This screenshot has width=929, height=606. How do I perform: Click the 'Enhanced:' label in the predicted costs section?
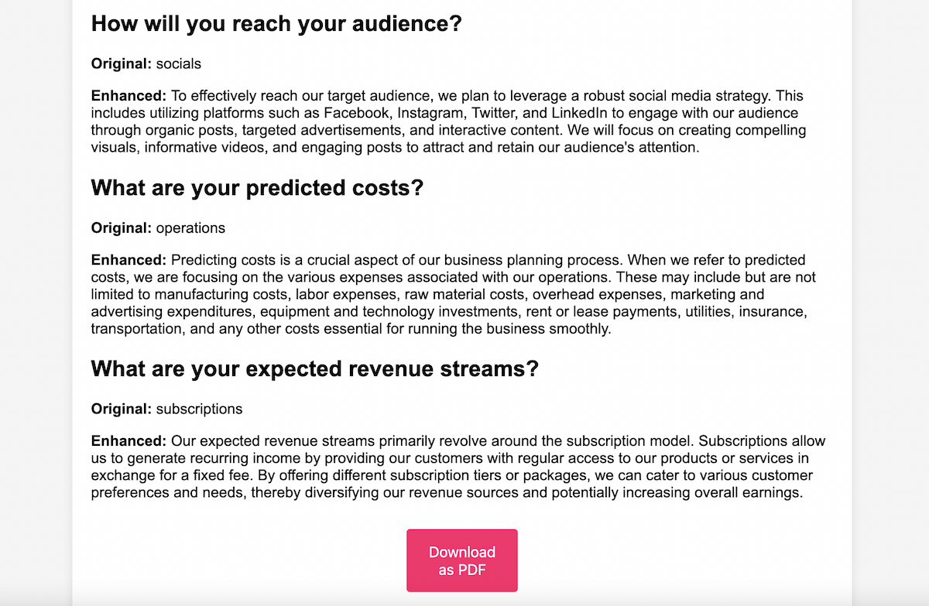pos(129,260)
